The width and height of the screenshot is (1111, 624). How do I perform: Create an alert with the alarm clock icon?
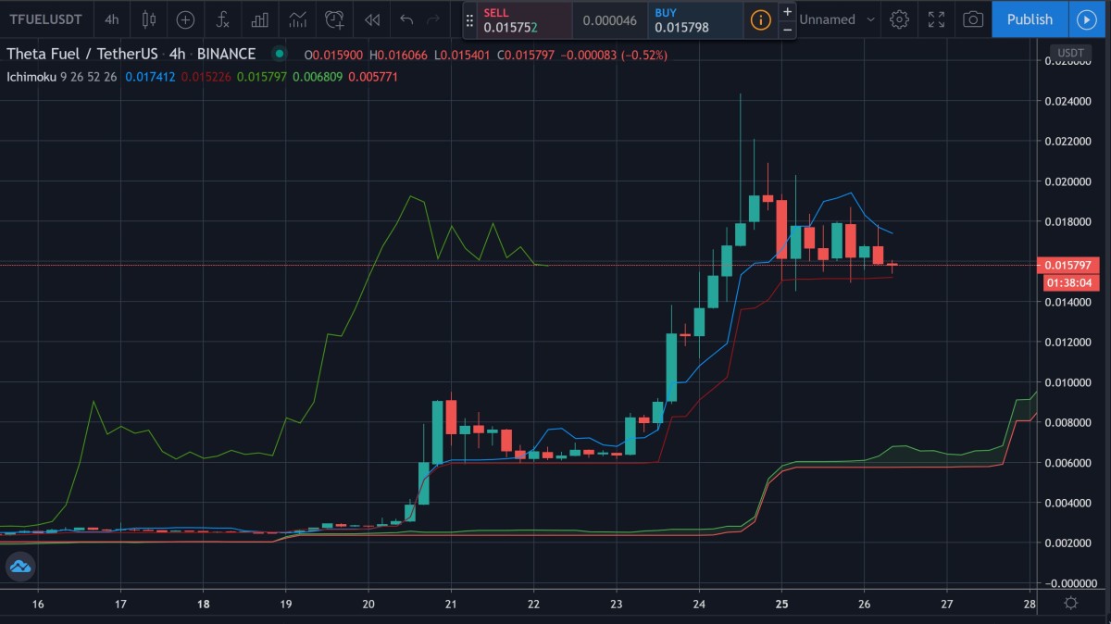pyautogui.click(x=334, y=19)
